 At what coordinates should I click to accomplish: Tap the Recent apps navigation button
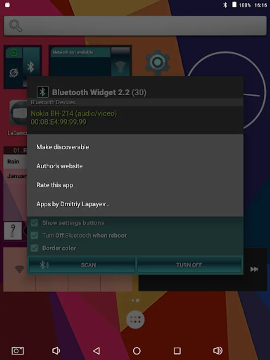coord(177,350)
